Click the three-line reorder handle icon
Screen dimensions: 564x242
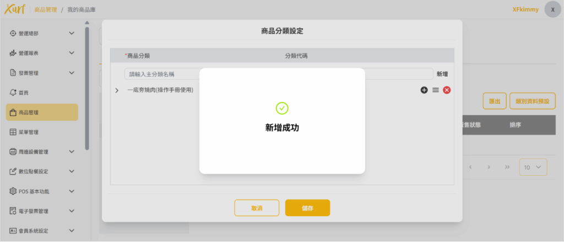click(x=436, y=90)
